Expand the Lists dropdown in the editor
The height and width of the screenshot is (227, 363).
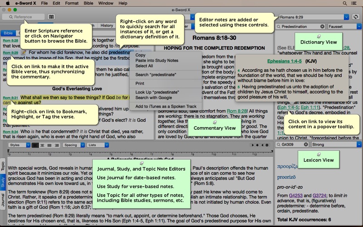pyautogui.click(x=98, y=145)
